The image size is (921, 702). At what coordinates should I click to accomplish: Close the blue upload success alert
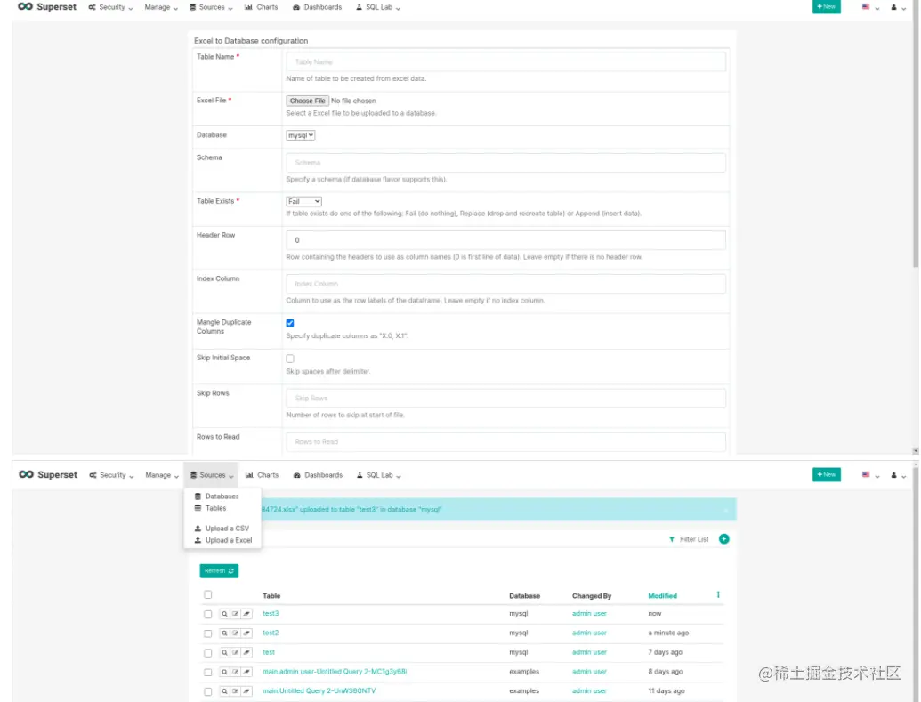(x=726, y=510)
